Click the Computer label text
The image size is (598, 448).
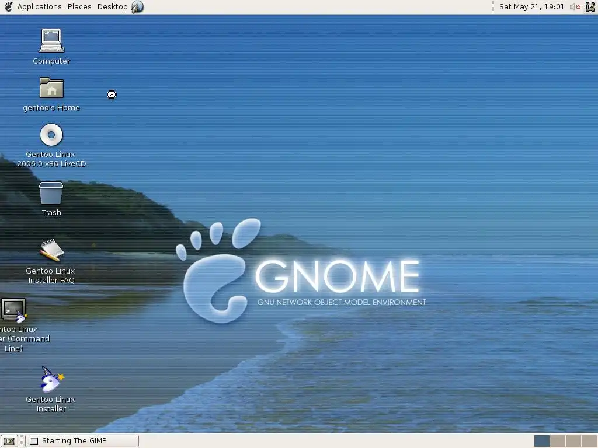click(51, 61)
